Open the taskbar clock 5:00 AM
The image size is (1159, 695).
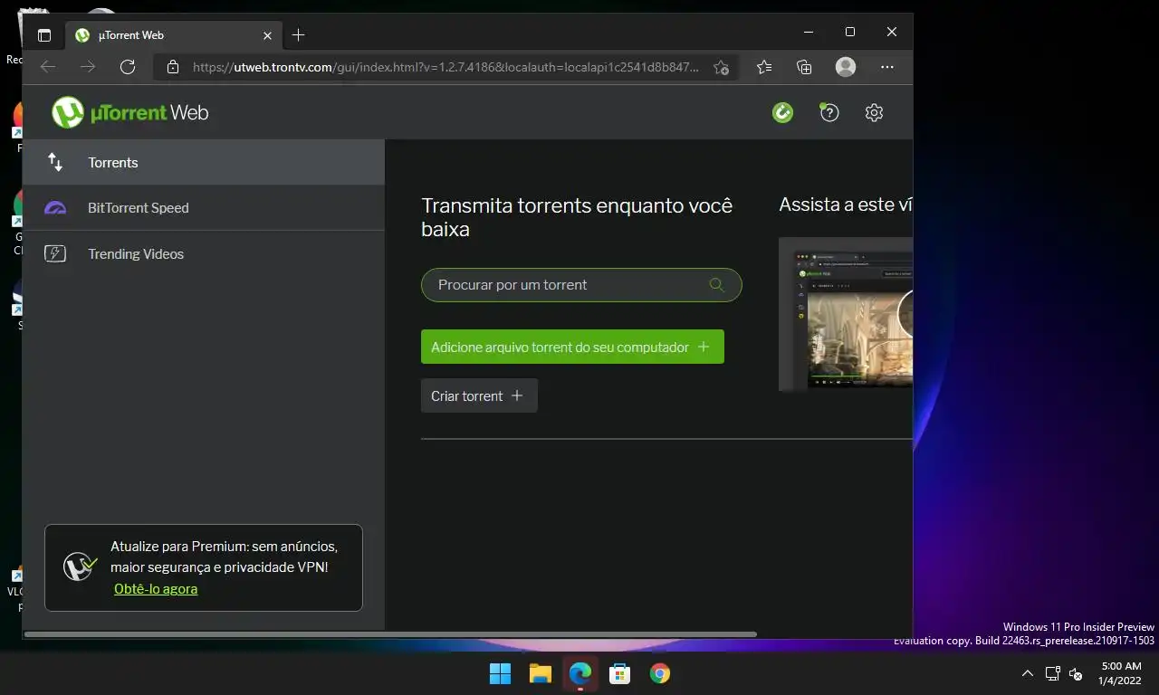1120,673
